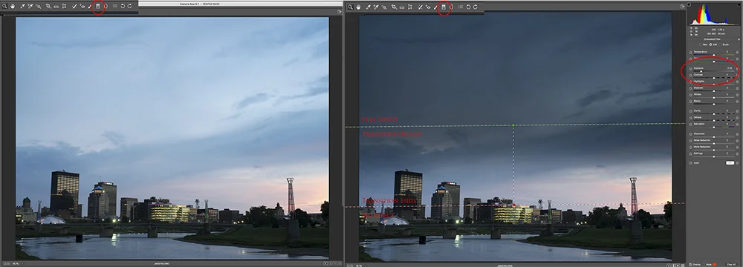The width and height of the screenshot is (743, 267).
Task: Select green gradient start pin on image
Action: click(513, 125)
